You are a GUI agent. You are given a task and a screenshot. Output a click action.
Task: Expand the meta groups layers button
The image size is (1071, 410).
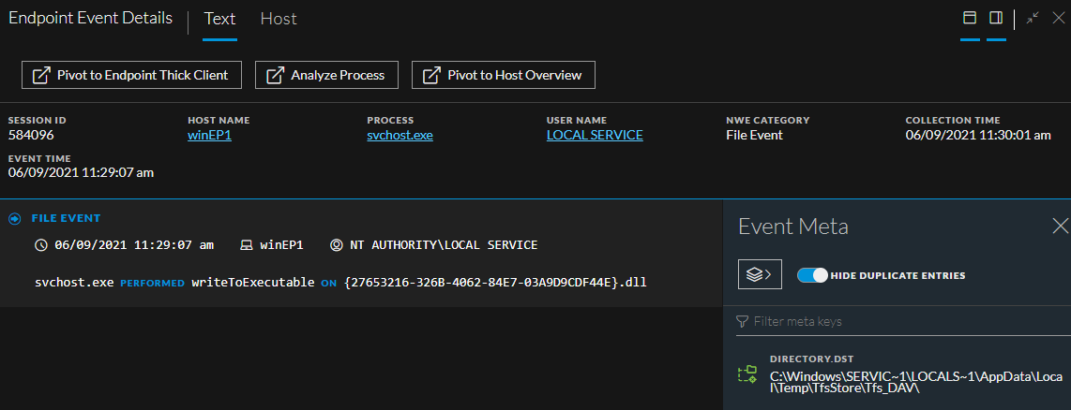pyautogui.click(x=760, y=274)
